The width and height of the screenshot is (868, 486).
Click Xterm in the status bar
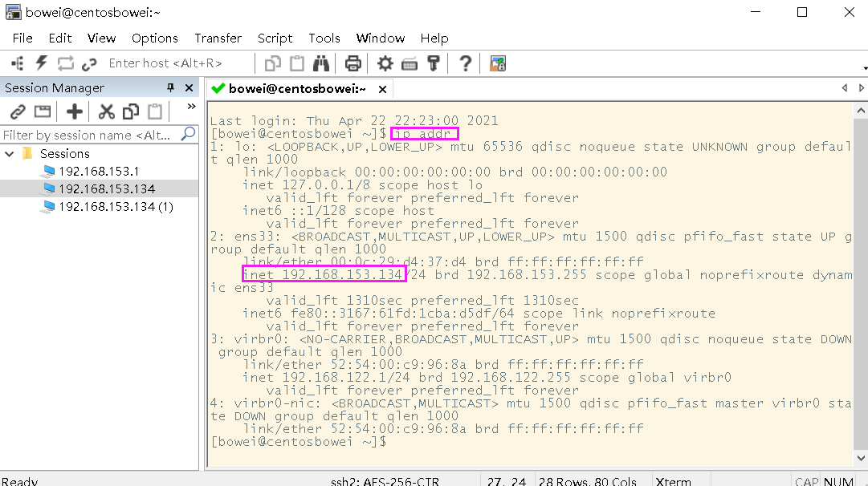click(671, 480)
